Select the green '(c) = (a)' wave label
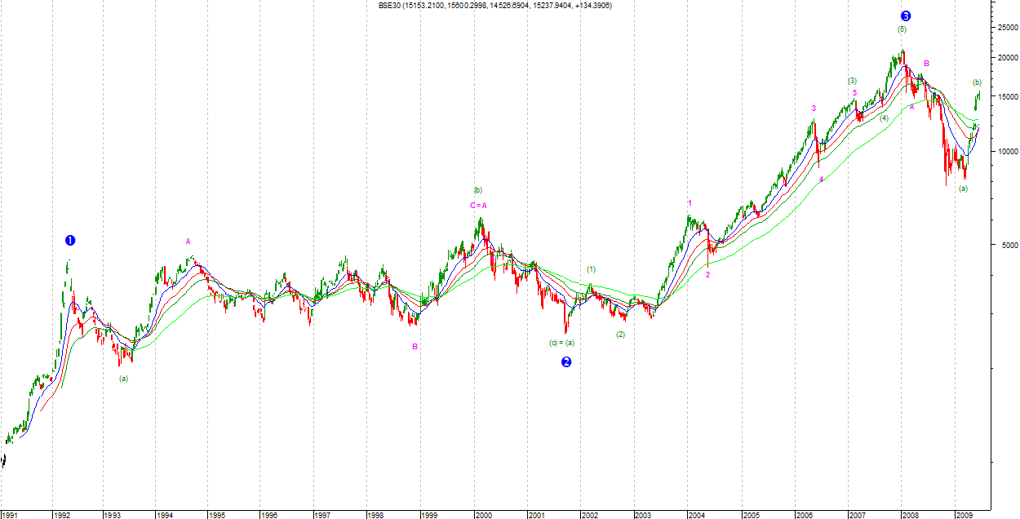 tap(561, 343)
